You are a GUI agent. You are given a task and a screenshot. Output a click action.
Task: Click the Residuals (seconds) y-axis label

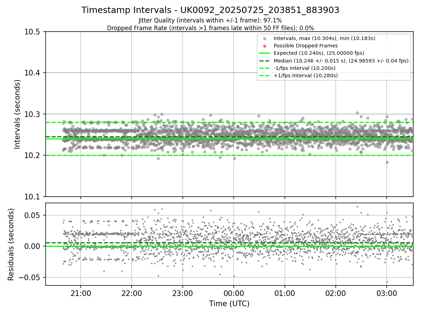click(11, 244)
